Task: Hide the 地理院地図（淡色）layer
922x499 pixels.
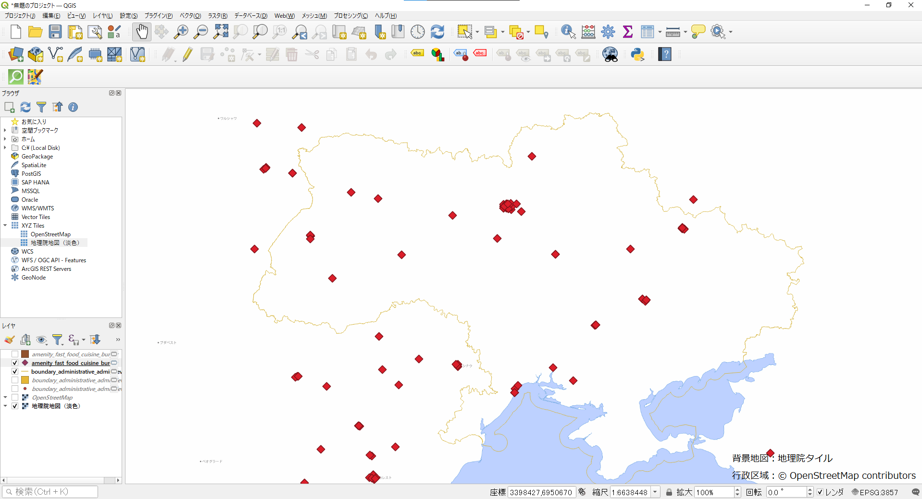Action: 15,406
